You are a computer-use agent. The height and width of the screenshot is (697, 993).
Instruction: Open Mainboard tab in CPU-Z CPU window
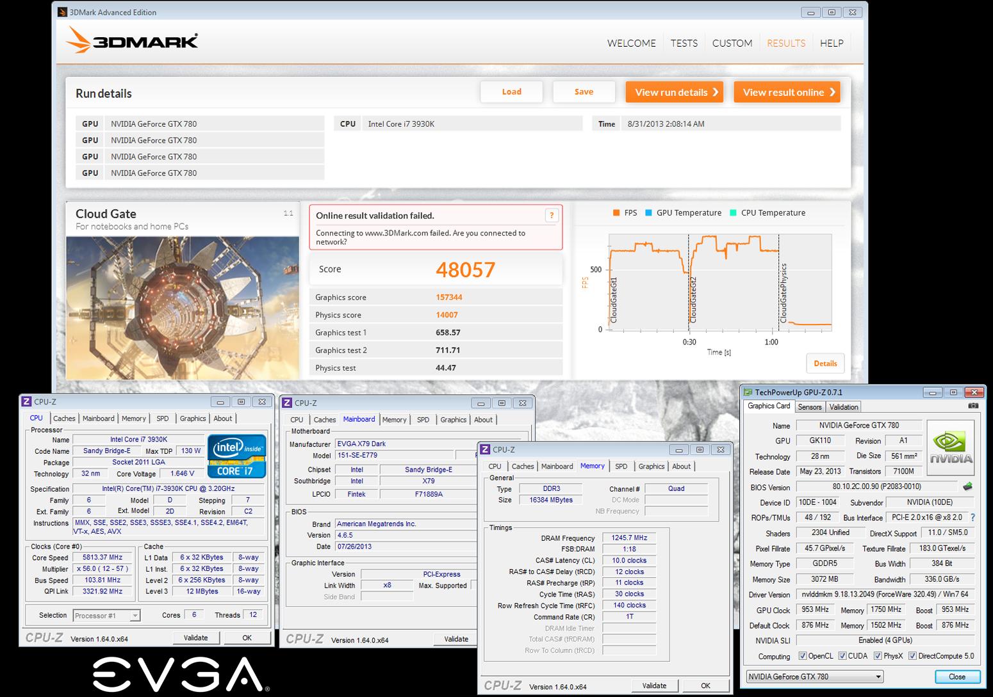point(99,419)
